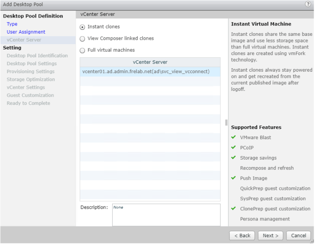
Task: Click the Supported Features heading
Action: click(256, 127)
